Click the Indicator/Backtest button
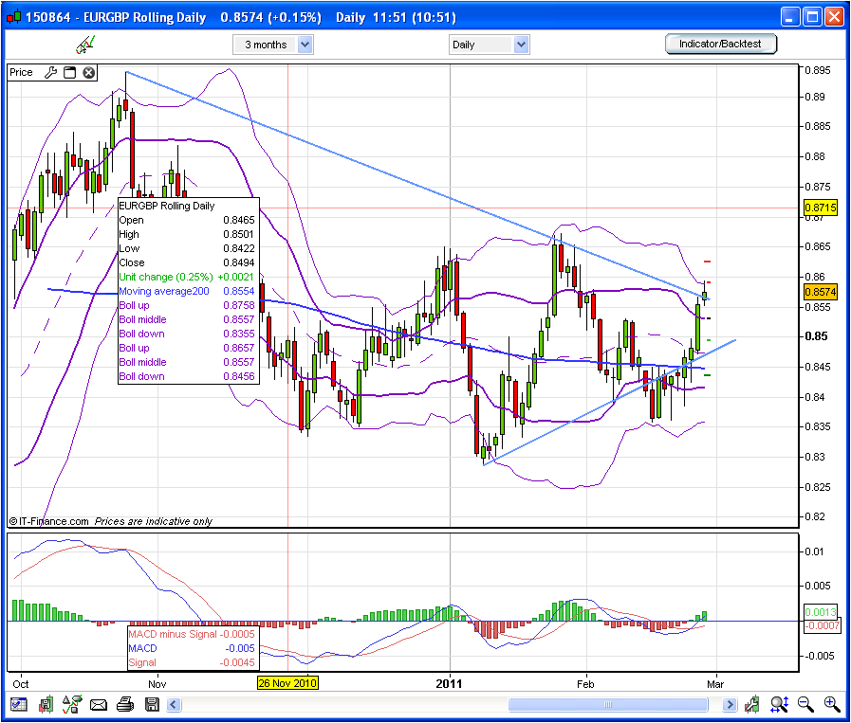 pos(721,44)
